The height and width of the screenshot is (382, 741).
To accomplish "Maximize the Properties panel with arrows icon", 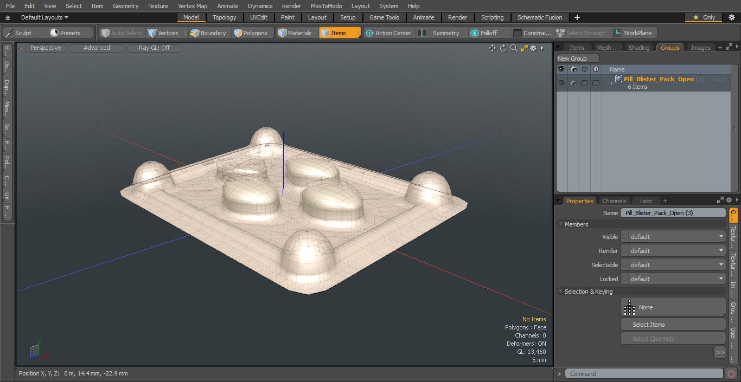I will point(720,200).
